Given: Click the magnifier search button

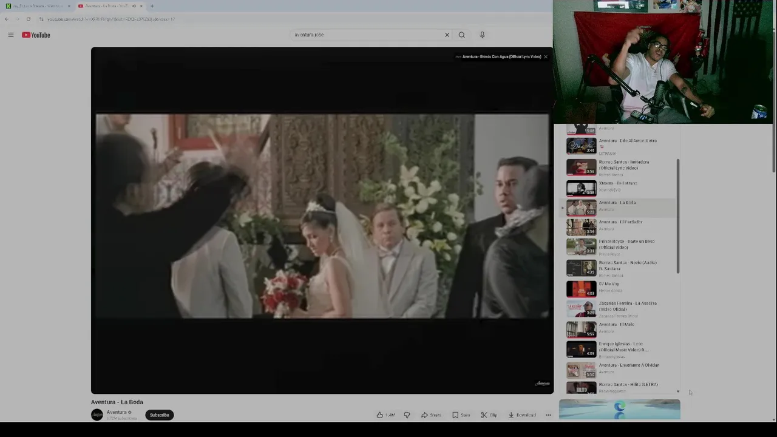Looking at the screenshot, I should [462, 35].
